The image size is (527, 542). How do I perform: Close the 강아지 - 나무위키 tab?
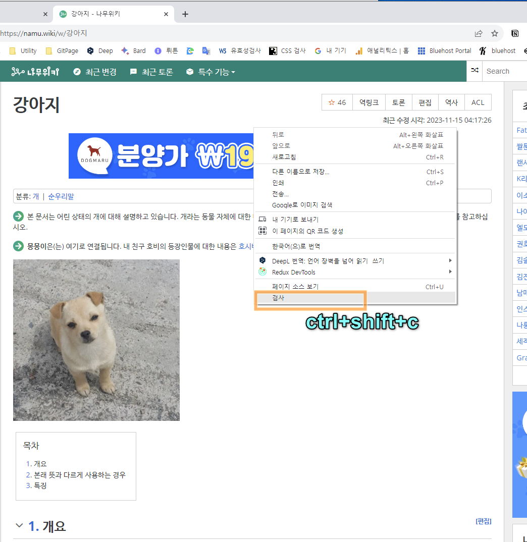166,14
